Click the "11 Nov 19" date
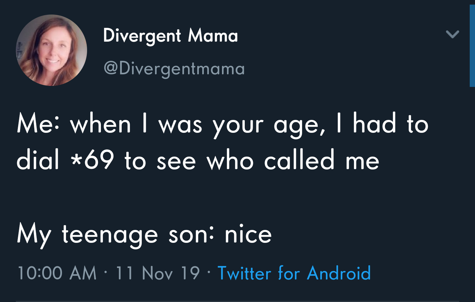The height and width of the screenshot is (302, 475). coord(158,273)
